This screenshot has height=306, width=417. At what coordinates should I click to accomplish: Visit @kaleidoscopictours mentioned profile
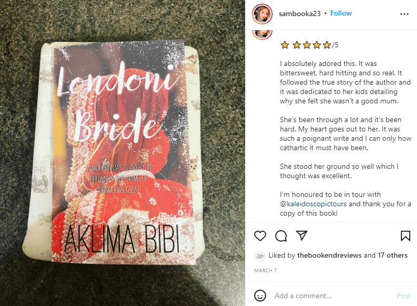click(x=313, y=204)
